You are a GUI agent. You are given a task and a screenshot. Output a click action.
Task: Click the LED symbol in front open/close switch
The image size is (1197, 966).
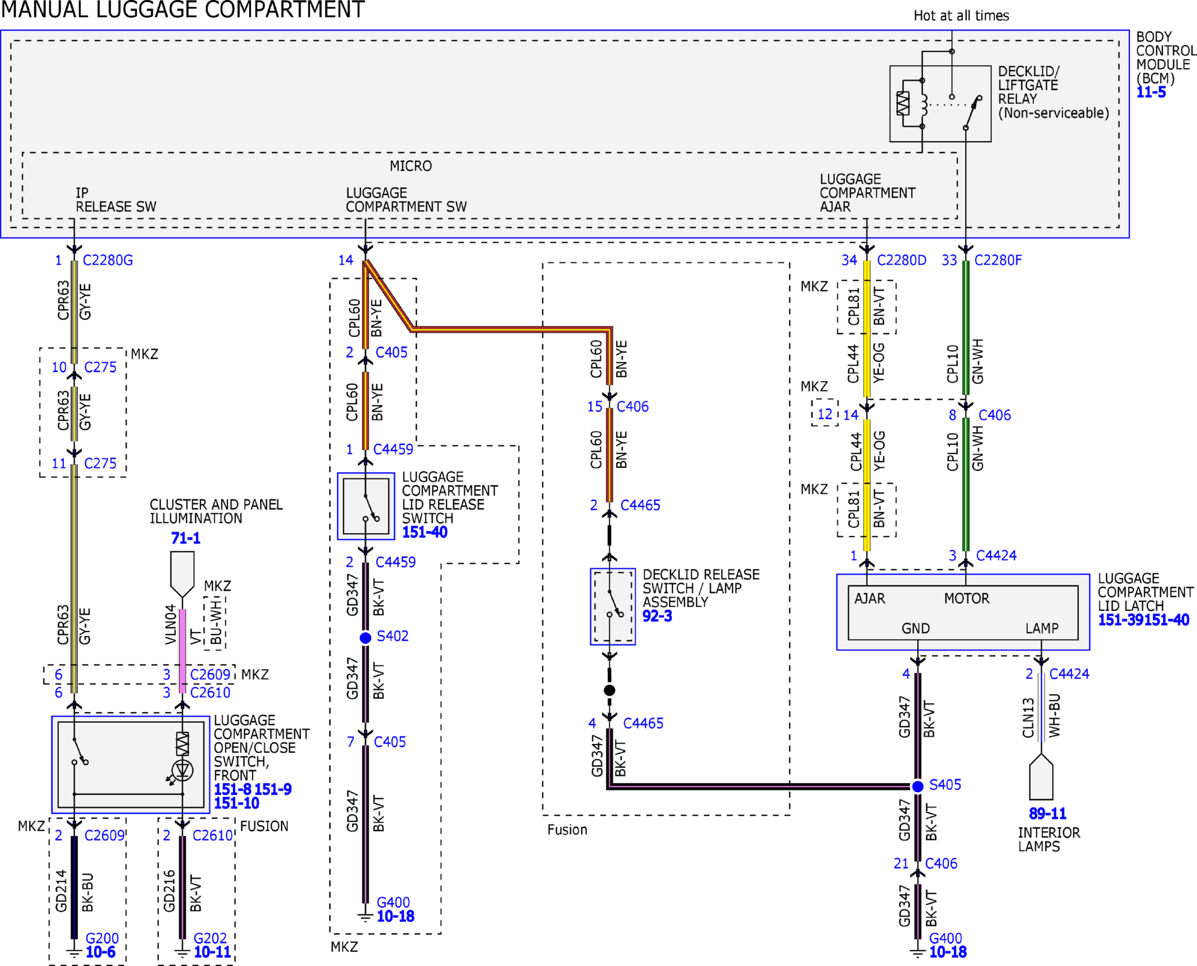pyautogui.click(x=182, y=771)
